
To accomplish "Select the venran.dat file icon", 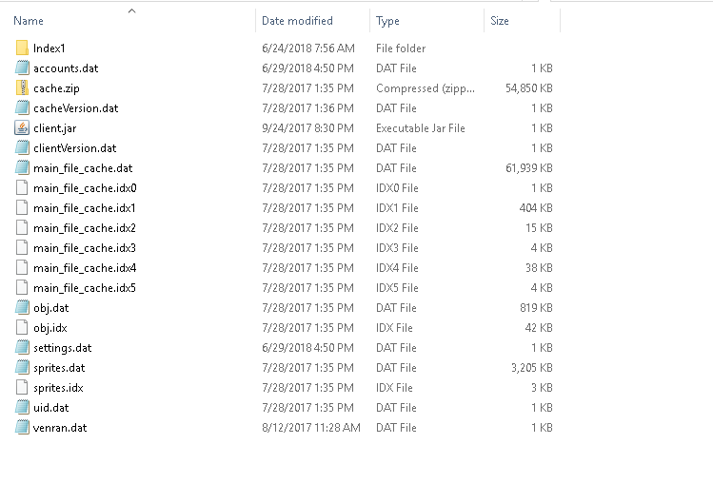I will click(x=23, y=427).
